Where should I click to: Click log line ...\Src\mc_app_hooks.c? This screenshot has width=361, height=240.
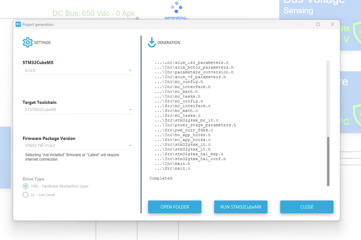[182, 140]
